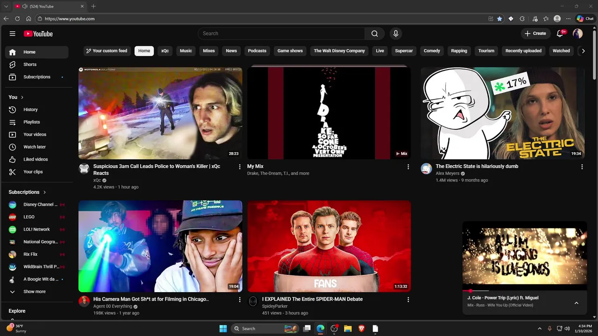Screen dimensions: 598x336
Task: Select the Your custom feed chip
Action: pyautogui.click(x=107, y=51)
